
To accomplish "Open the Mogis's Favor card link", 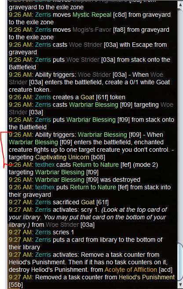I will pos(92,30).
